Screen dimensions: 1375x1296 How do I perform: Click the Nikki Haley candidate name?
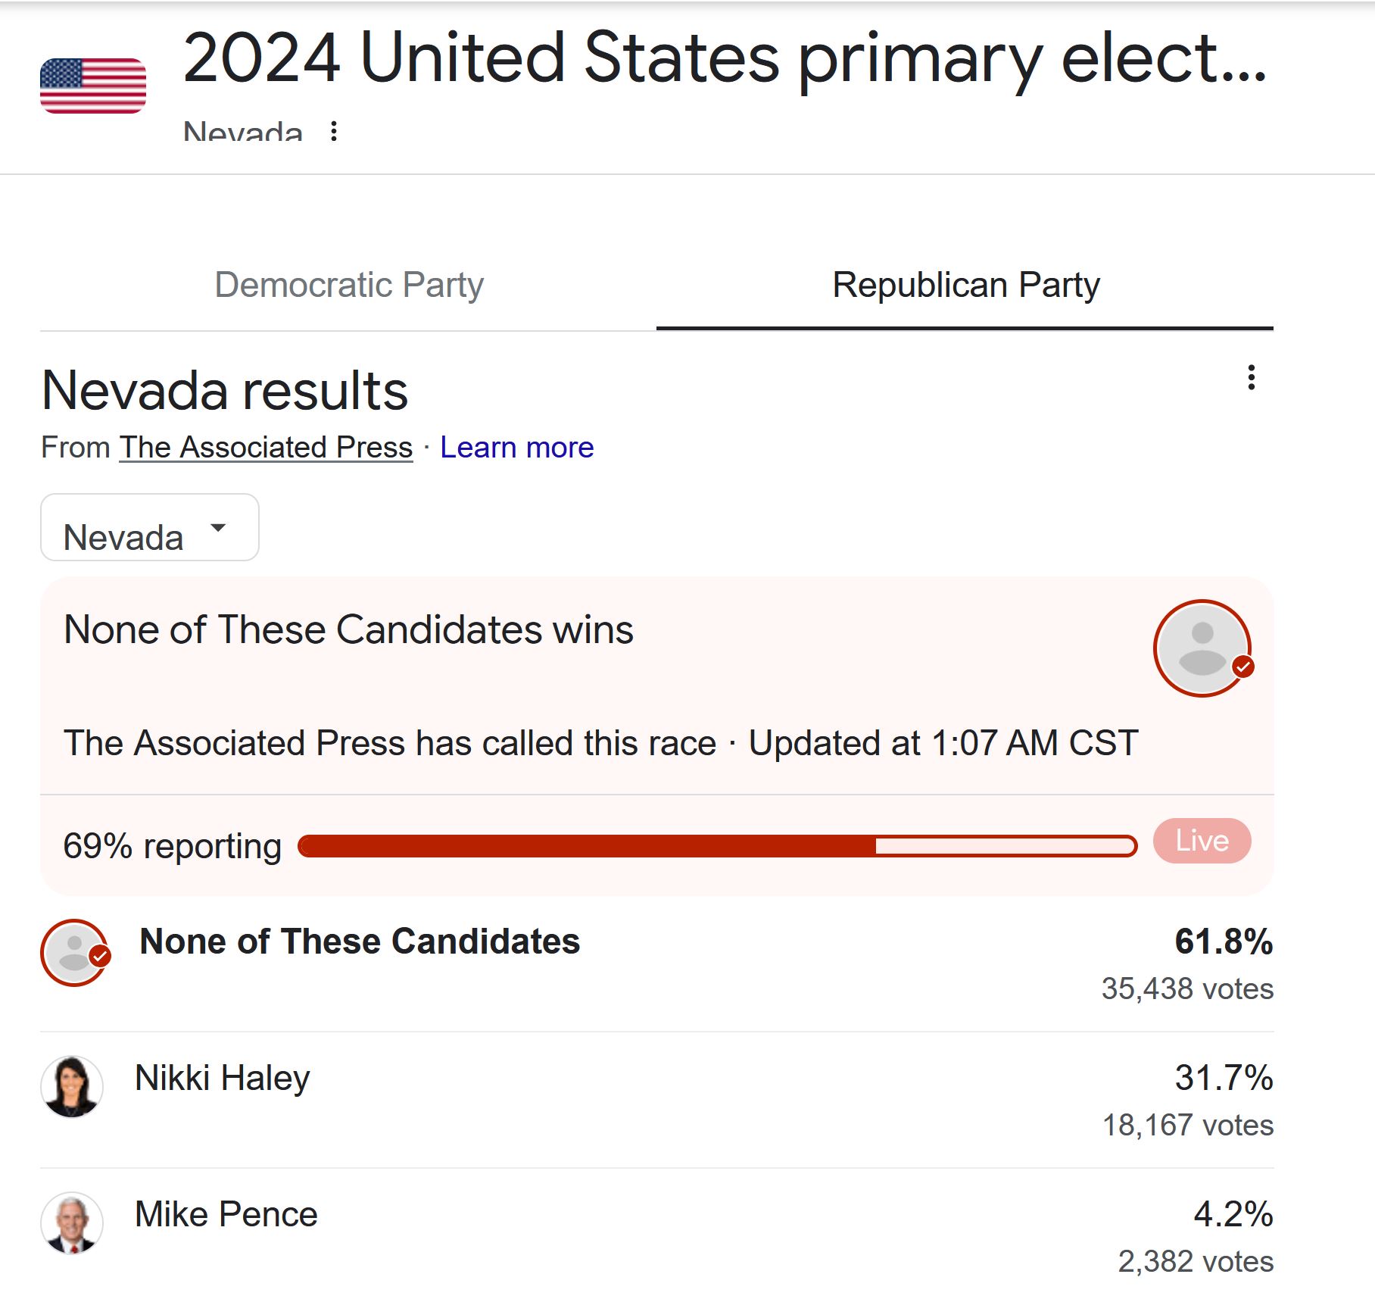coord(223,1078)
